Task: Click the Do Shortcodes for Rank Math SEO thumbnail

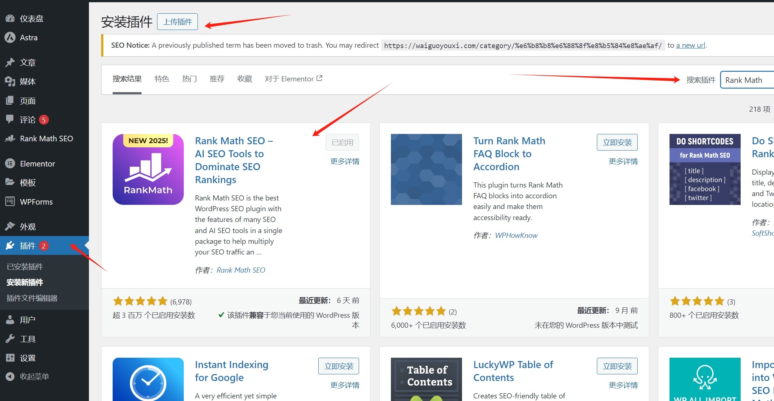Action: (705, 169)
